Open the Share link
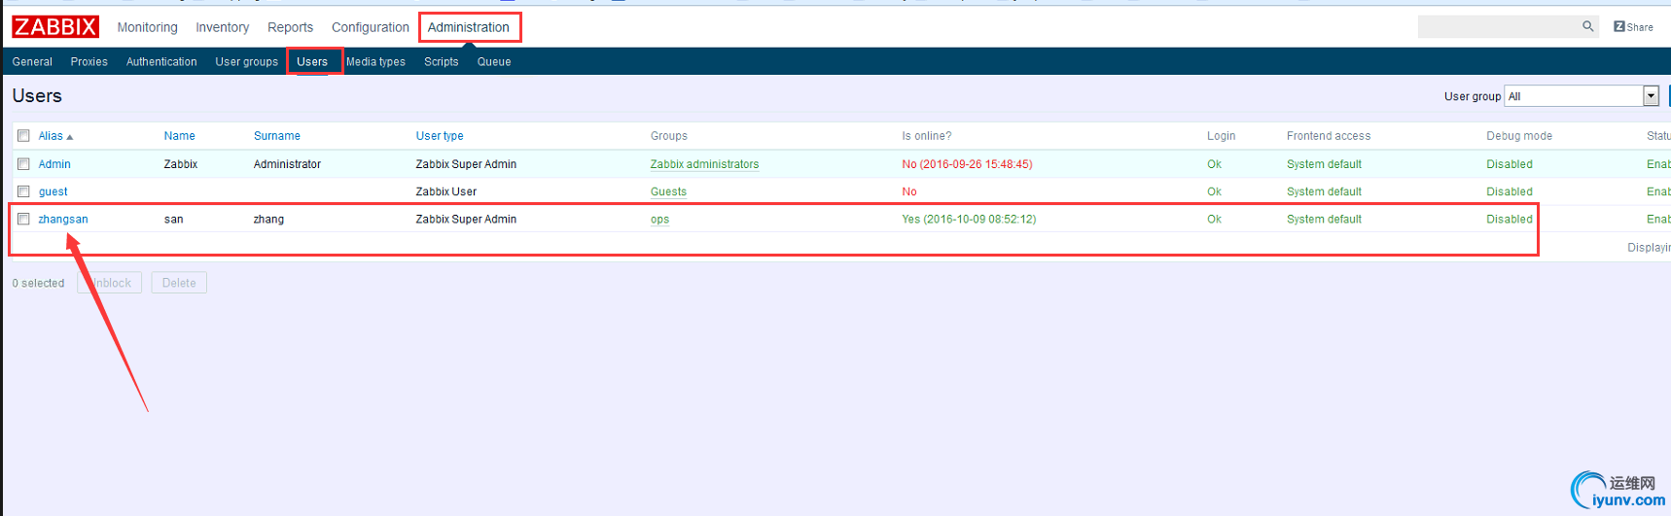The width and height of the screenshot is (1671, 516). (x=1633, y=27)
